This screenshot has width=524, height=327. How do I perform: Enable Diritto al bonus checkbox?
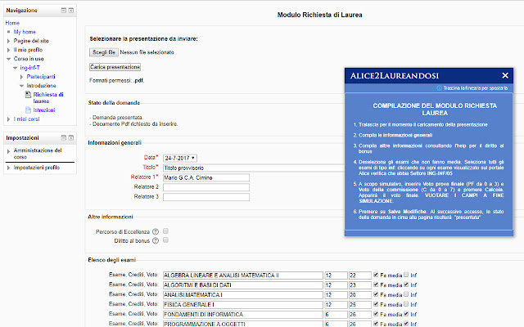pyautogui.click(x=165, y=240)
